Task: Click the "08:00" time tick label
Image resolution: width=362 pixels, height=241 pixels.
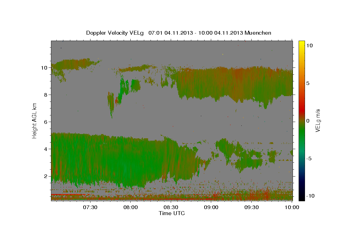Action: tap(131, 207)
